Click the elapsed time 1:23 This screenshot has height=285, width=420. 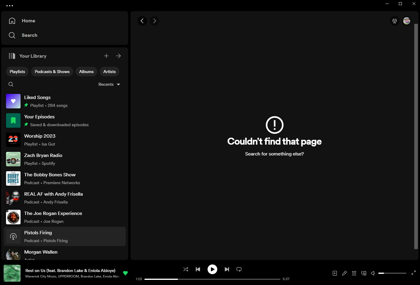click(x=139, y=279)
